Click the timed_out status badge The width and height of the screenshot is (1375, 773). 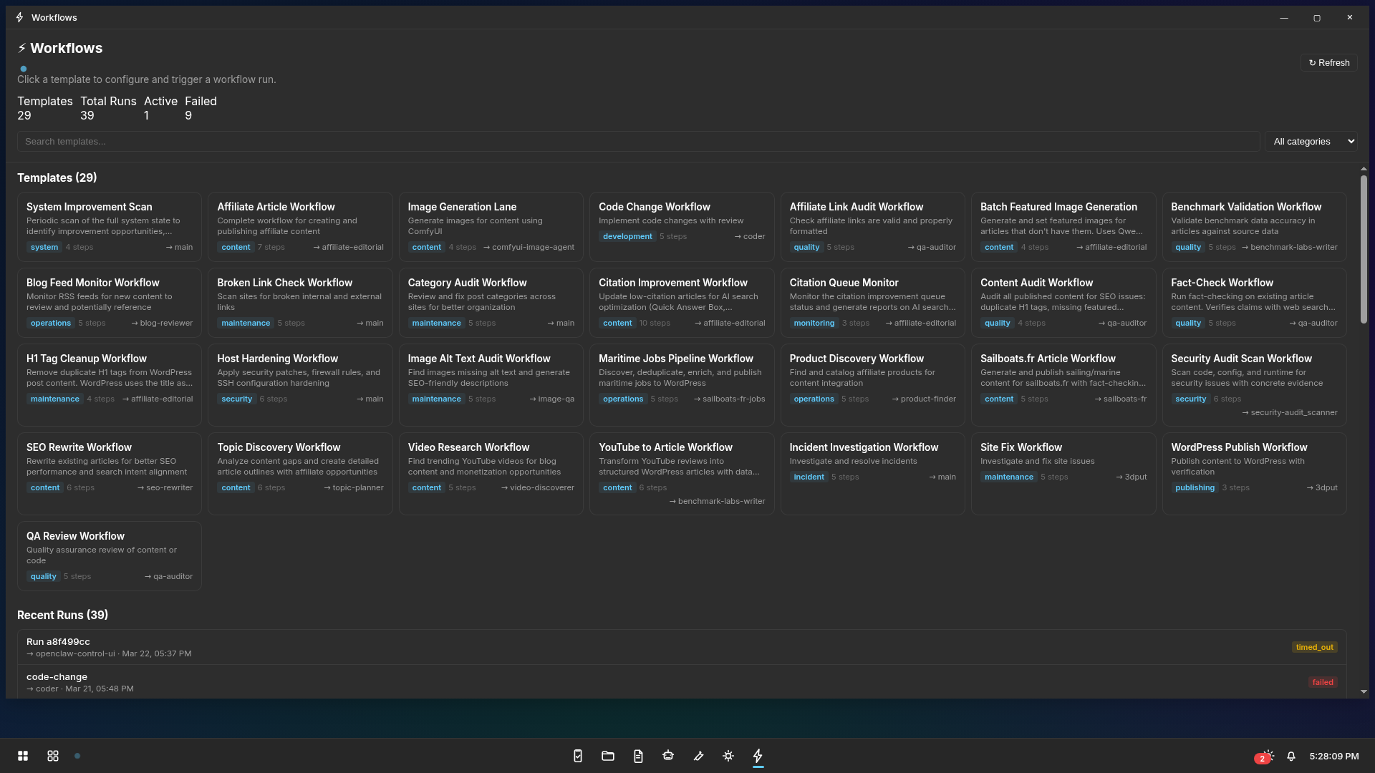coord(1315,647)
